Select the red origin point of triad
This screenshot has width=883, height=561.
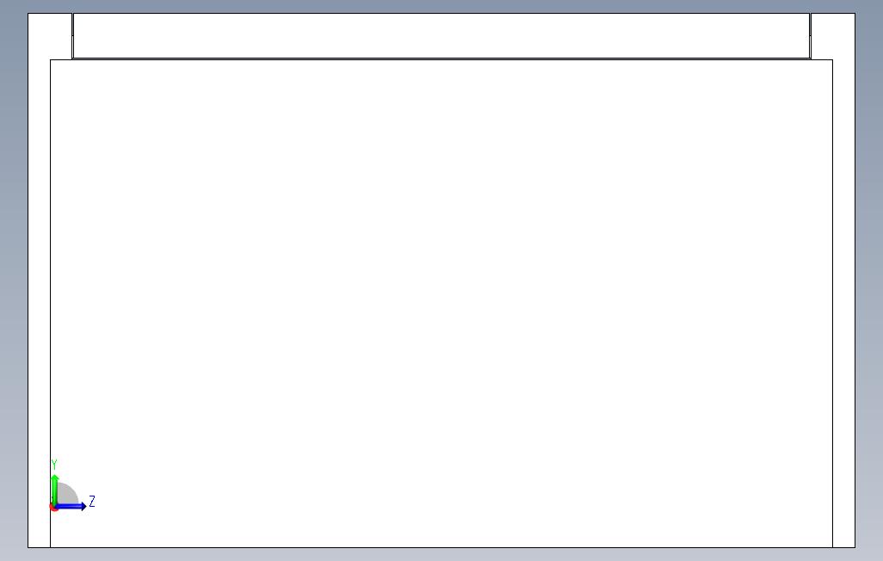pos(53,508)
